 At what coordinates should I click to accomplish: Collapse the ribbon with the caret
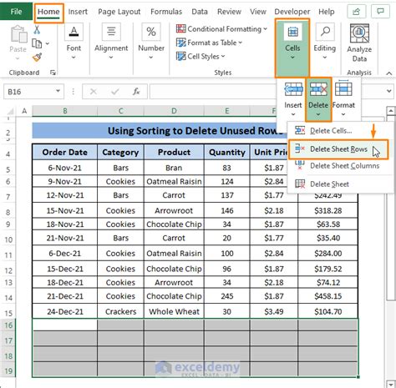(389, 73)
